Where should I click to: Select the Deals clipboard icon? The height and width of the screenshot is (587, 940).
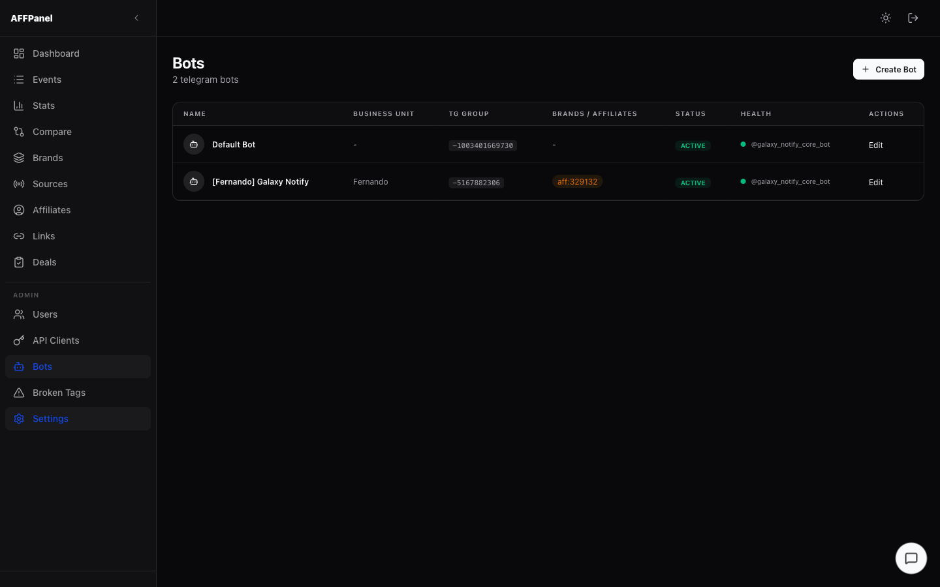(x=19, y=262)
